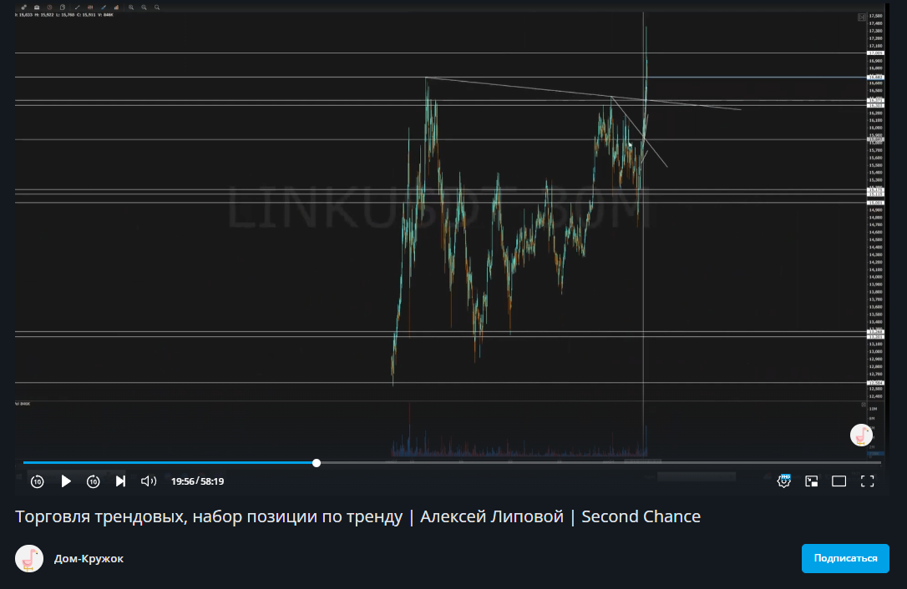Toggle picture-in-picture mode

pyautogui.click(x=811, y=481)
